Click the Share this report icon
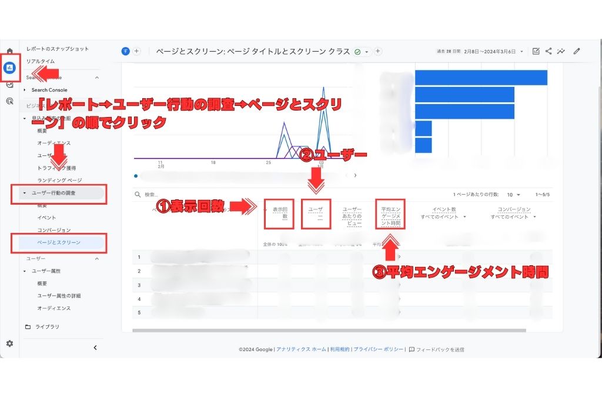The width and height of the screenshot is (602, 397). pyautogui.click(x=549, y=51)
